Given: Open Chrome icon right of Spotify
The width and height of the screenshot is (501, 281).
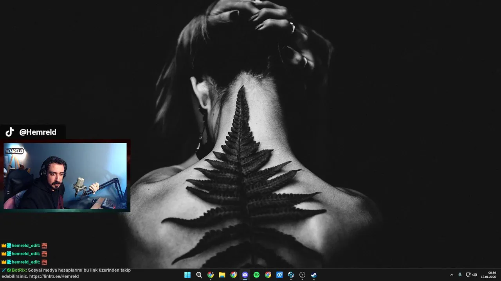Looking at the screenshot, I should tap(268, 275).
